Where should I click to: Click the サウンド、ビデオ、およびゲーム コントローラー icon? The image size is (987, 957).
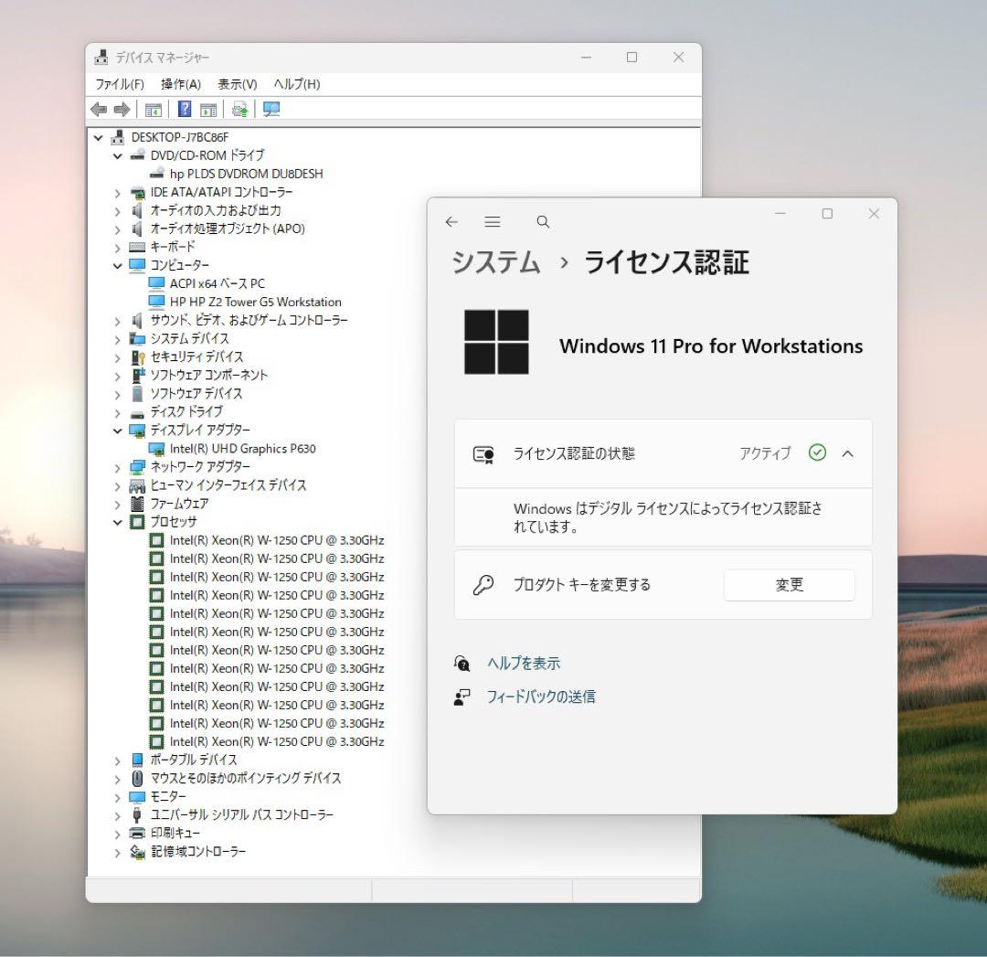(136, 320)
